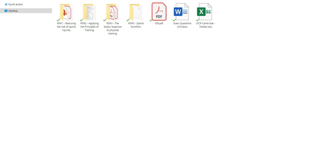Select the Desktop label in the navigation pane
Screen dimensions: 311x150
coord(13,11)
